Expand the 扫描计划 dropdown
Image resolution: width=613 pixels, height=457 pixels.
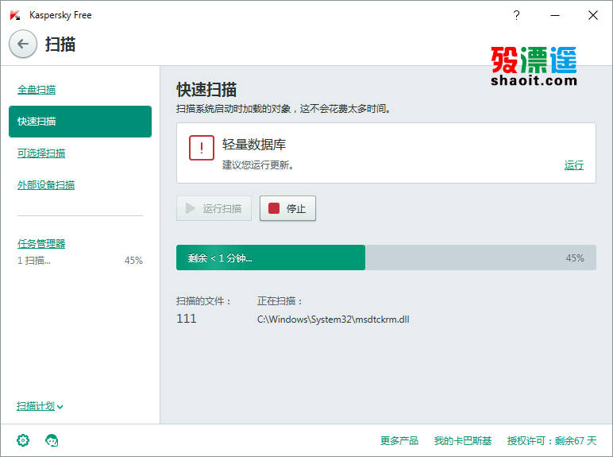point(40,406)
